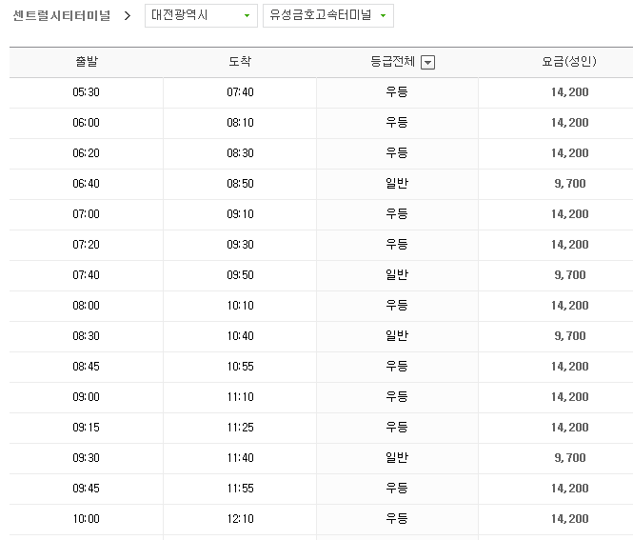Select the 05:30 departure time
The width and height of the screenshot is (633, 540).
[86, 92]
